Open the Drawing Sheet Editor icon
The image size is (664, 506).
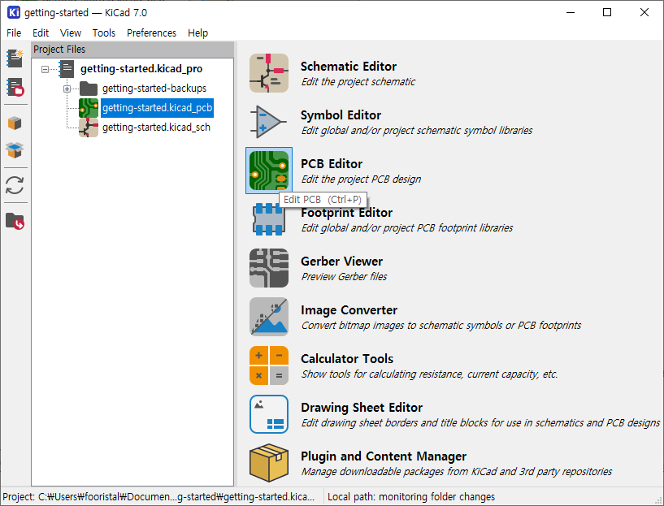tap(269, 414)
